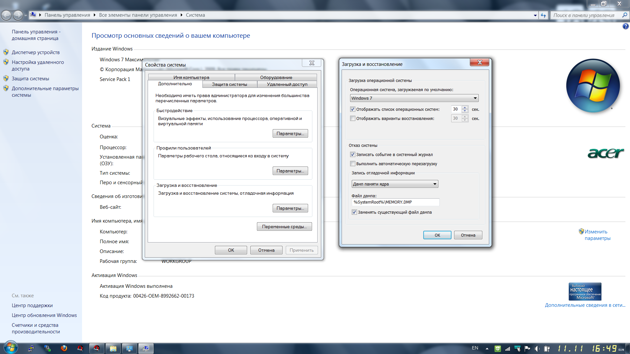Click the Файл дампа path field
The image size is (630, 354).
pos(395,202)
